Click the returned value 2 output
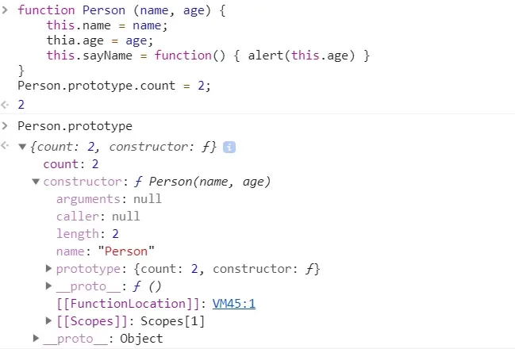This screenshot has width=515, height=349. coord(21,105)
